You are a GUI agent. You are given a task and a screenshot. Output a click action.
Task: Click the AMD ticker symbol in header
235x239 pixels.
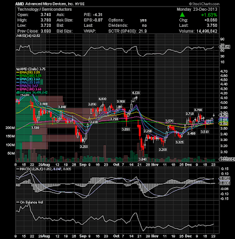[x=20, y=4]
